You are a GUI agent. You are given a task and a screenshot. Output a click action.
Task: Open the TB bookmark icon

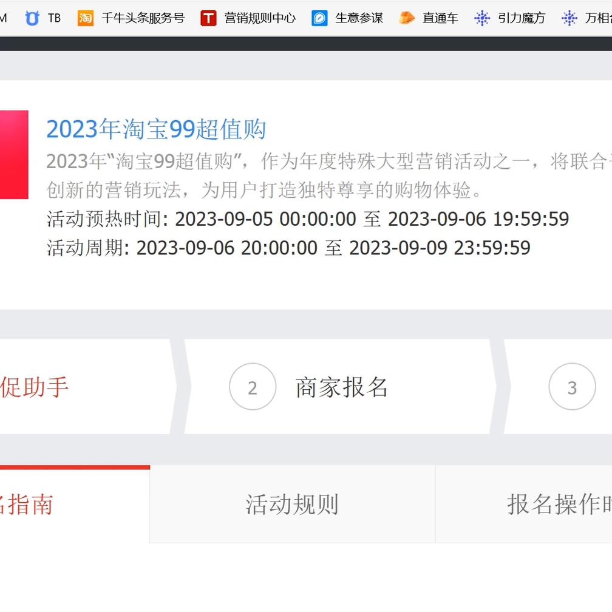coord(32,18)
